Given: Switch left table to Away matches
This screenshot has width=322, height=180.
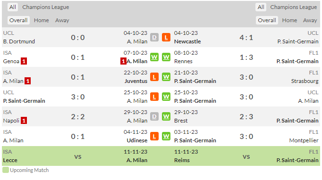Looking at the screenshot, I should pos(62,20).
